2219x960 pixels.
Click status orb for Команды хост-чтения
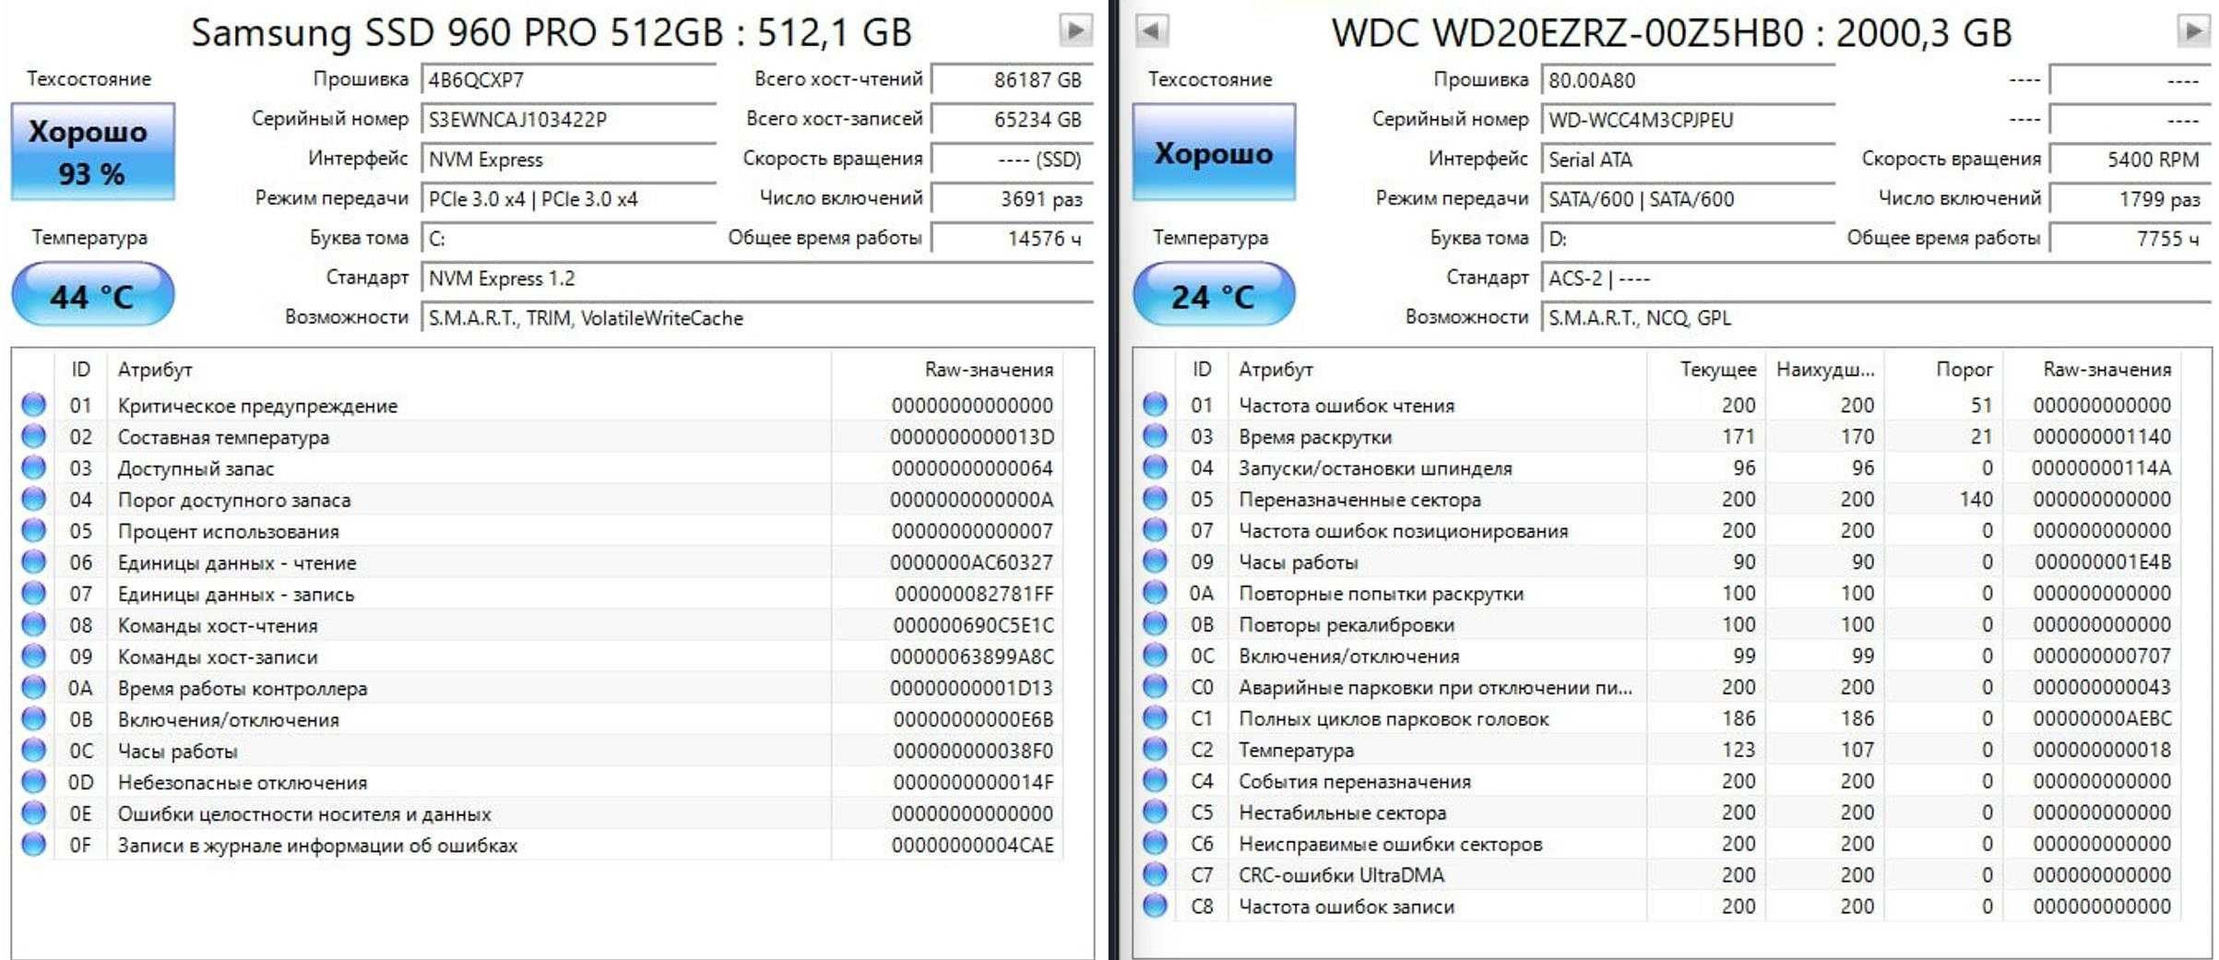33,624
